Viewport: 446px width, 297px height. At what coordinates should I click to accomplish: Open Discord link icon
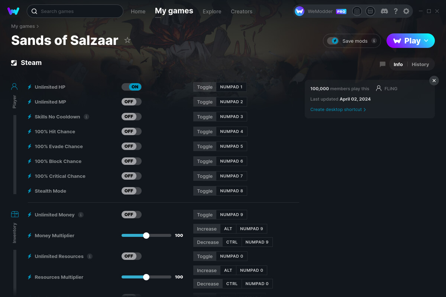tap(385, 11)
